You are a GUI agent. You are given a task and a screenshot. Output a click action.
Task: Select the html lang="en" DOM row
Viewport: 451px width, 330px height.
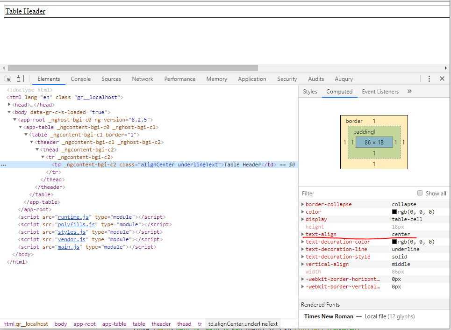64,97
